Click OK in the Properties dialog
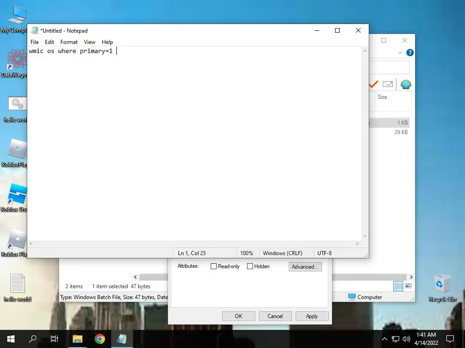This screenshot has height=348, width=465. pos(238,316)
